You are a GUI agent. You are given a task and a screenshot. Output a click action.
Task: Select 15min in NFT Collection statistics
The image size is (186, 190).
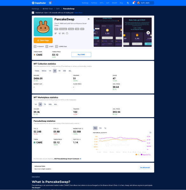click(x=37, y=71)
